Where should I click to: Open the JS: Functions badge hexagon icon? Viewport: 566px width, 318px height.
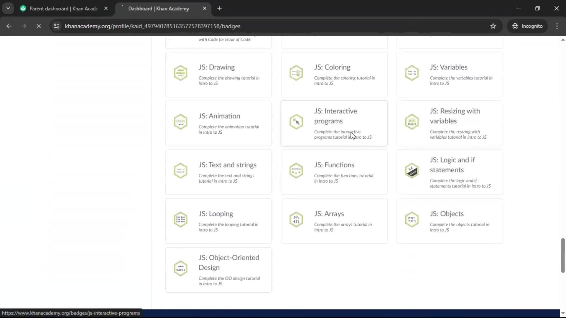[x=296, y=170]
